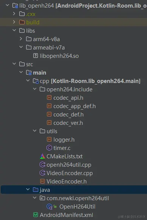Click the logger.h header icon

tap(49, 139)
